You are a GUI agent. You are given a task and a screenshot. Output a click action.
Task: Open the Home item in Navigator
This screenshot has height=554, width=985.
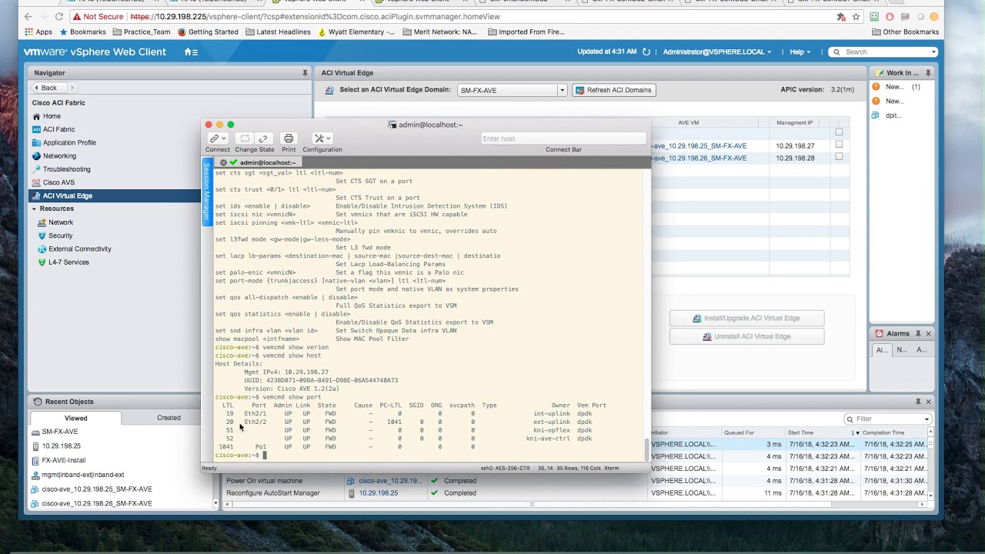[x=52, y=116]
